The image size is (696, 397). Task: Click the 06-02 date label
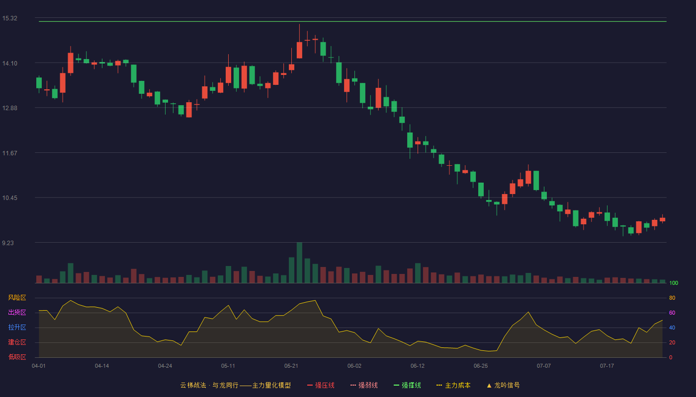[x=354, y=366]
